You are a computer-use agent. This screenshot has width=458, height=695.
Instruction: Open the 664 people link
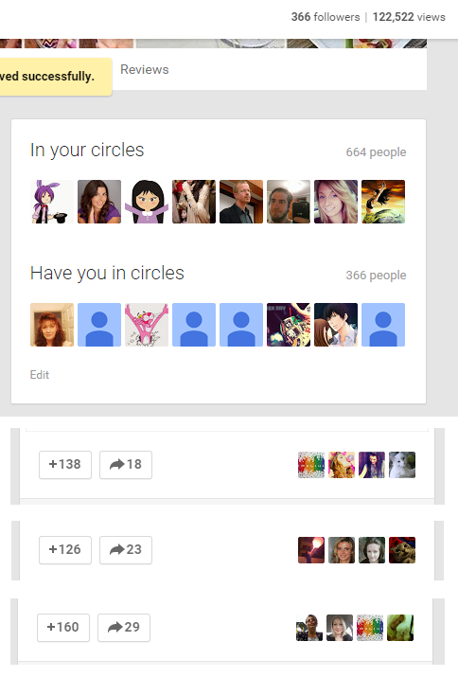(x=376, y=152)
